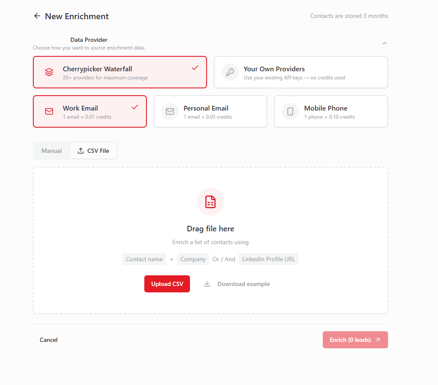The width and height of the screenshot is (438, 385).
Task: Enable Personal Email enrichment
Action: tap(210, 111)
